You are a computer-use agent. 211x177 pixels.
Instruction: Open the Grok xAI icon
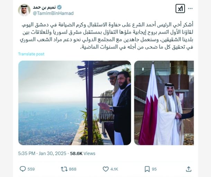180,9
